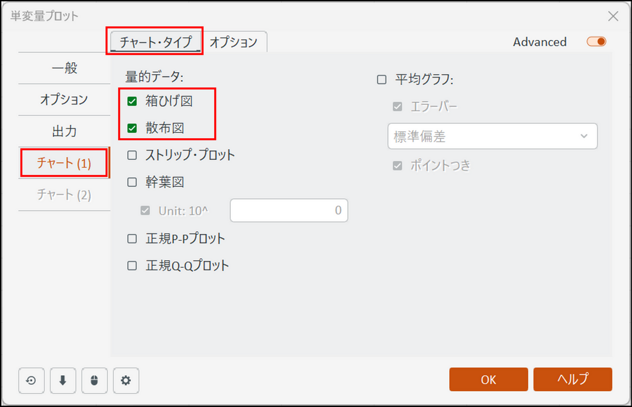The height and width of the screenshot is (407, 632).
Task: Open the 出力 side tab
Action: 64,131
